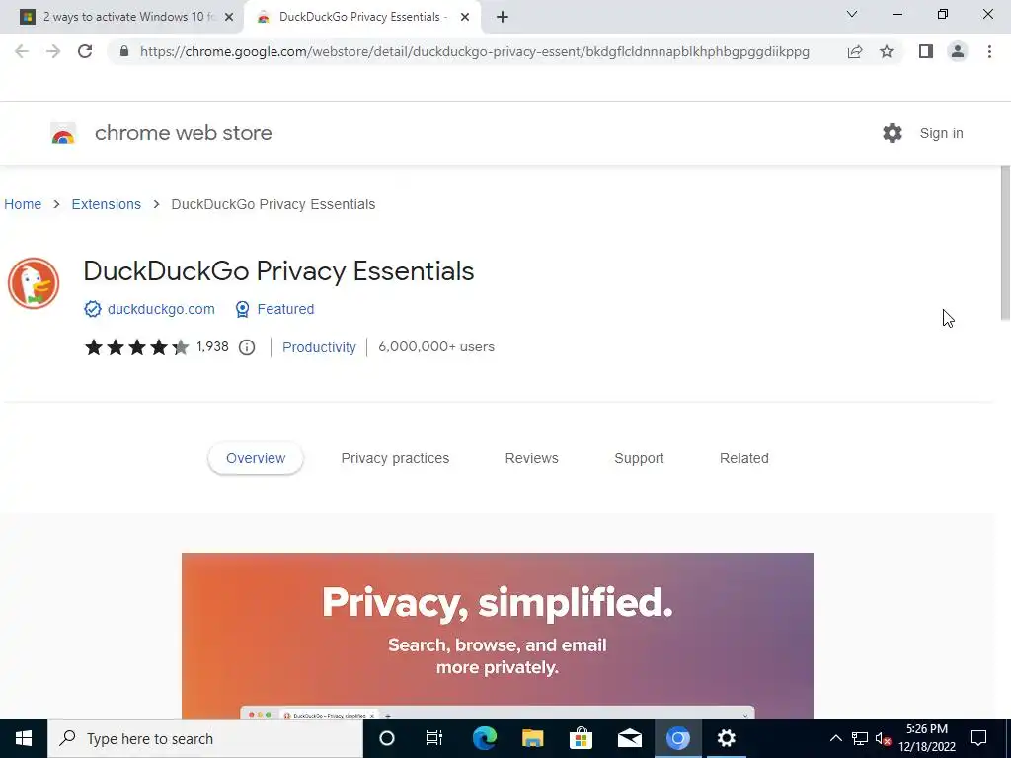Screen dimensions: 1011x758
Task: Open Chrome side panel icon
Action: coord(926,51)
